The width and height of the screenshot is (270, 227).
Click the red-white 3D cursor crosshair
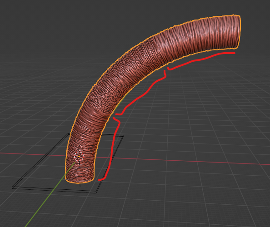79,157
